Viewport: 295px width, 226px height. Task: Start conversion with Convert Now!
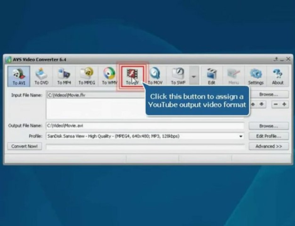coord(25,146)
